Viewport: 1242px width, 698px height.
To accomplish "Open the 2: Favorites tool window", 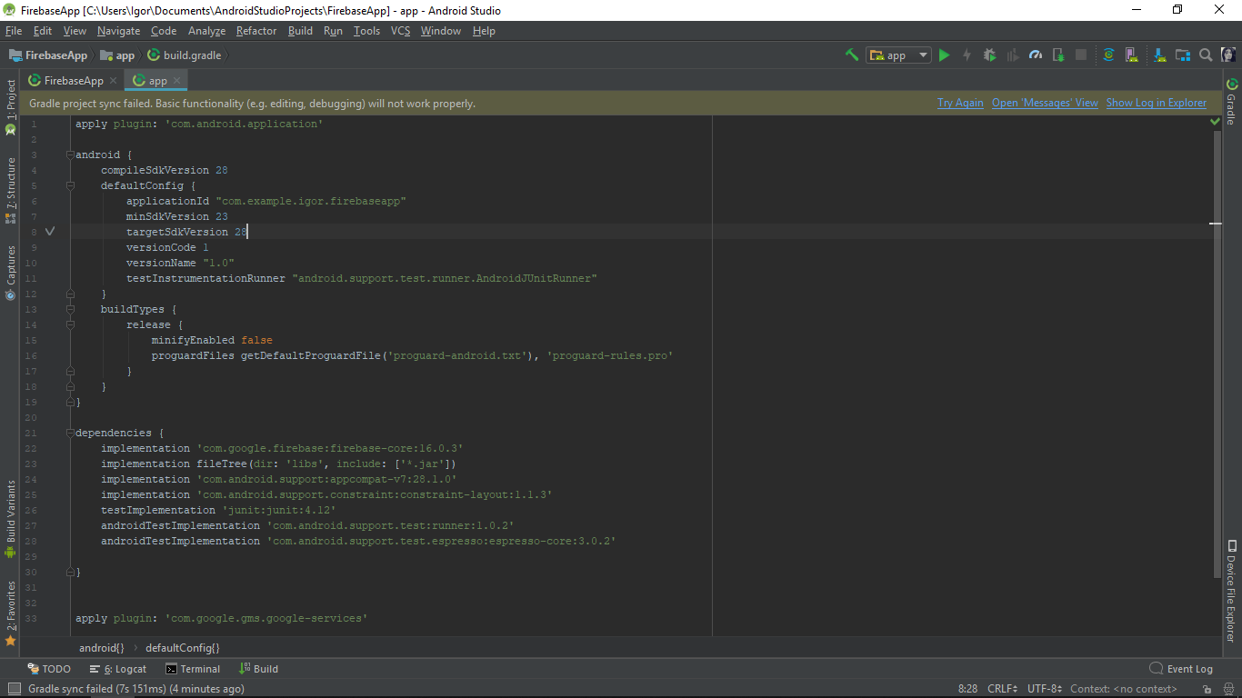I will pyautogui.click(x=11, y=613).
